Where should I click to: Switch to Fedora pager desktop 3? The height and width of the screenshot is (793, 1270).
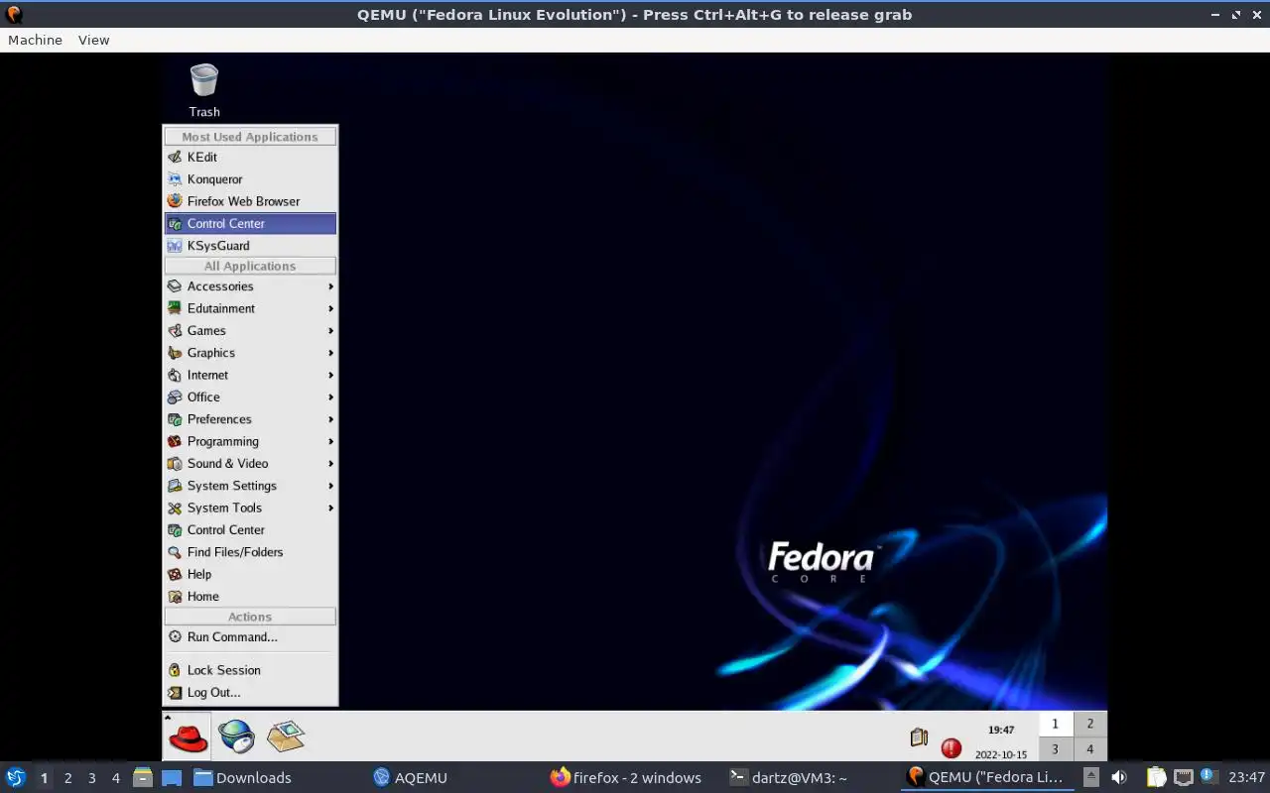1055,749
